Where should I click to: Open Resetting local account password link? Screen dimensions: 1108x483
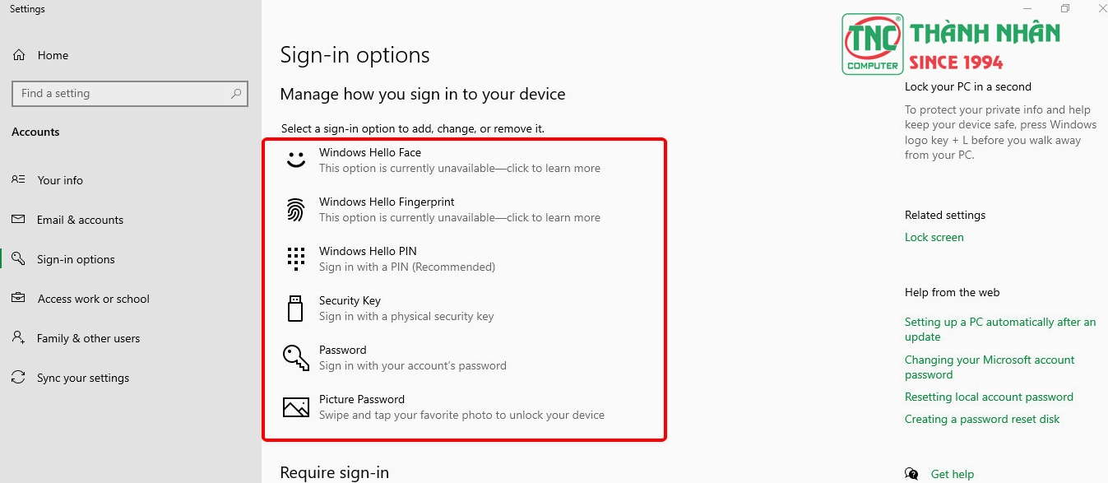point(989,397)
